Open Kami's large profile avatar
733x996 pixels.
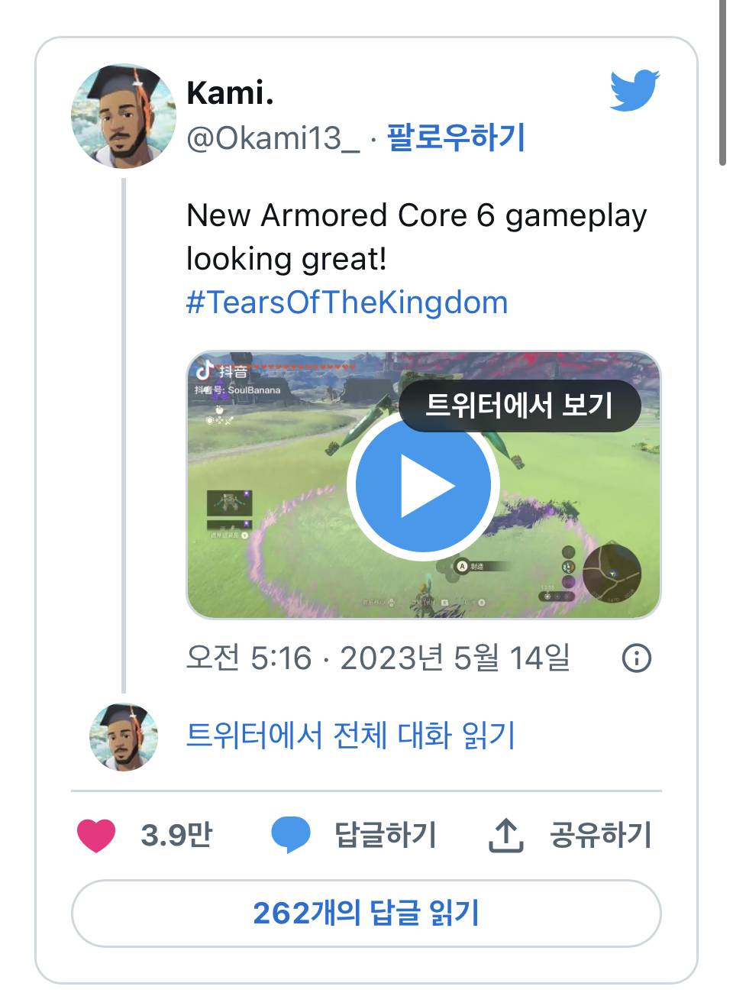click(x=124, y=116)
